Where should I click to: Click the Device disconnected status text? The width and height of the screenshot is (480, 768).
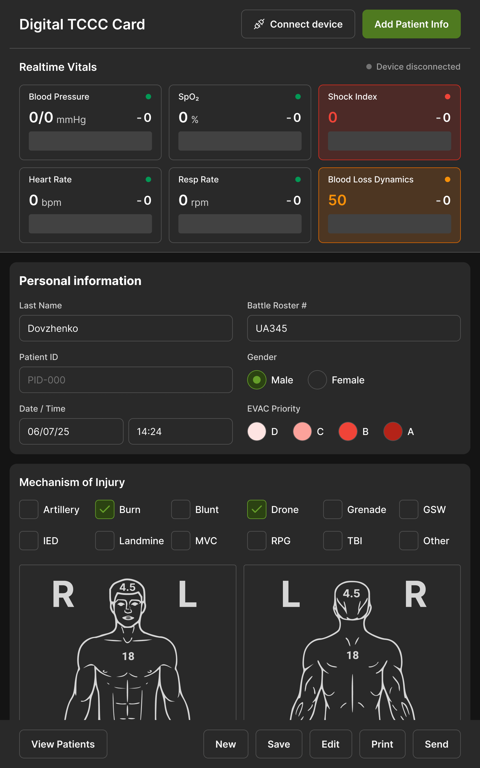418,67
